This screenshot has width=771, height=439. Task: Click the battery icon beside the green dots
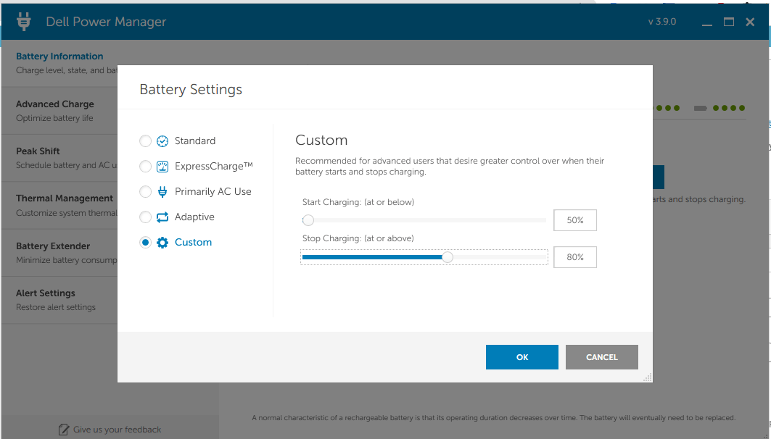tap(700, 108)
